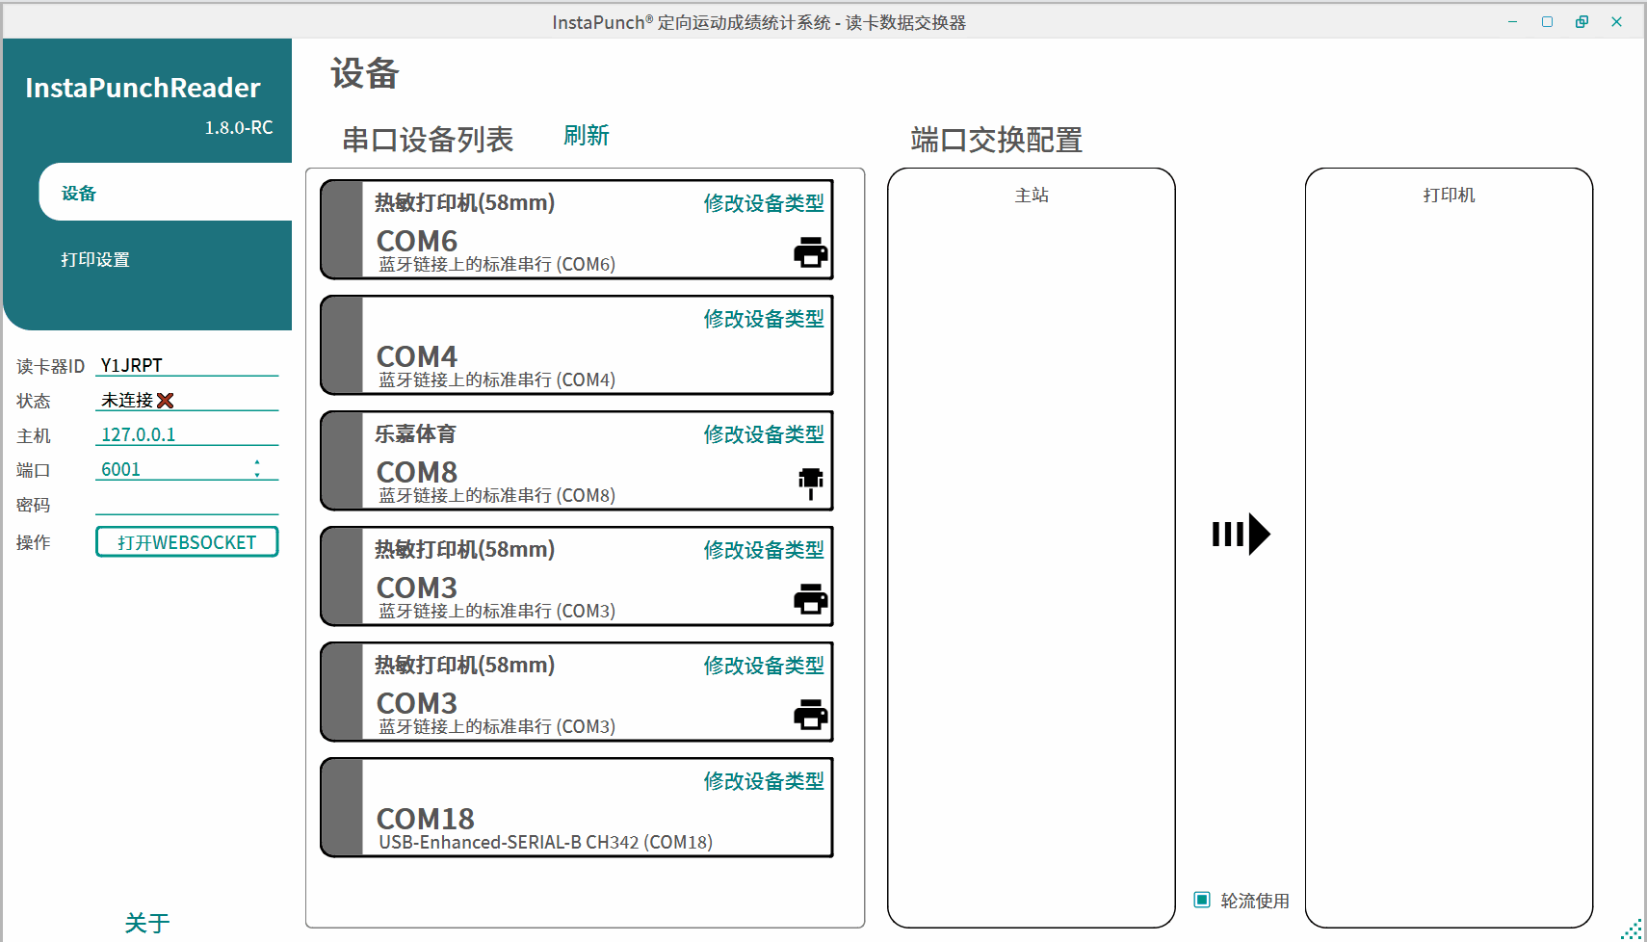Open 修改设备类型 for the COM18 device
Viewport: 1647px width, 942px height.
[763, 781]
